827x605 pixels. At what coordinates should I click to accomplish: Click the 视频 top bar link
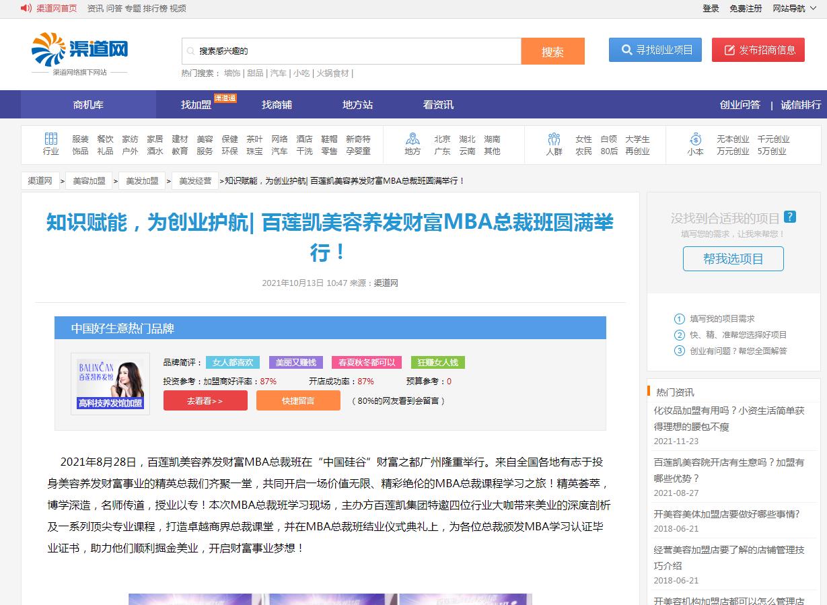(x=178, y=9)
